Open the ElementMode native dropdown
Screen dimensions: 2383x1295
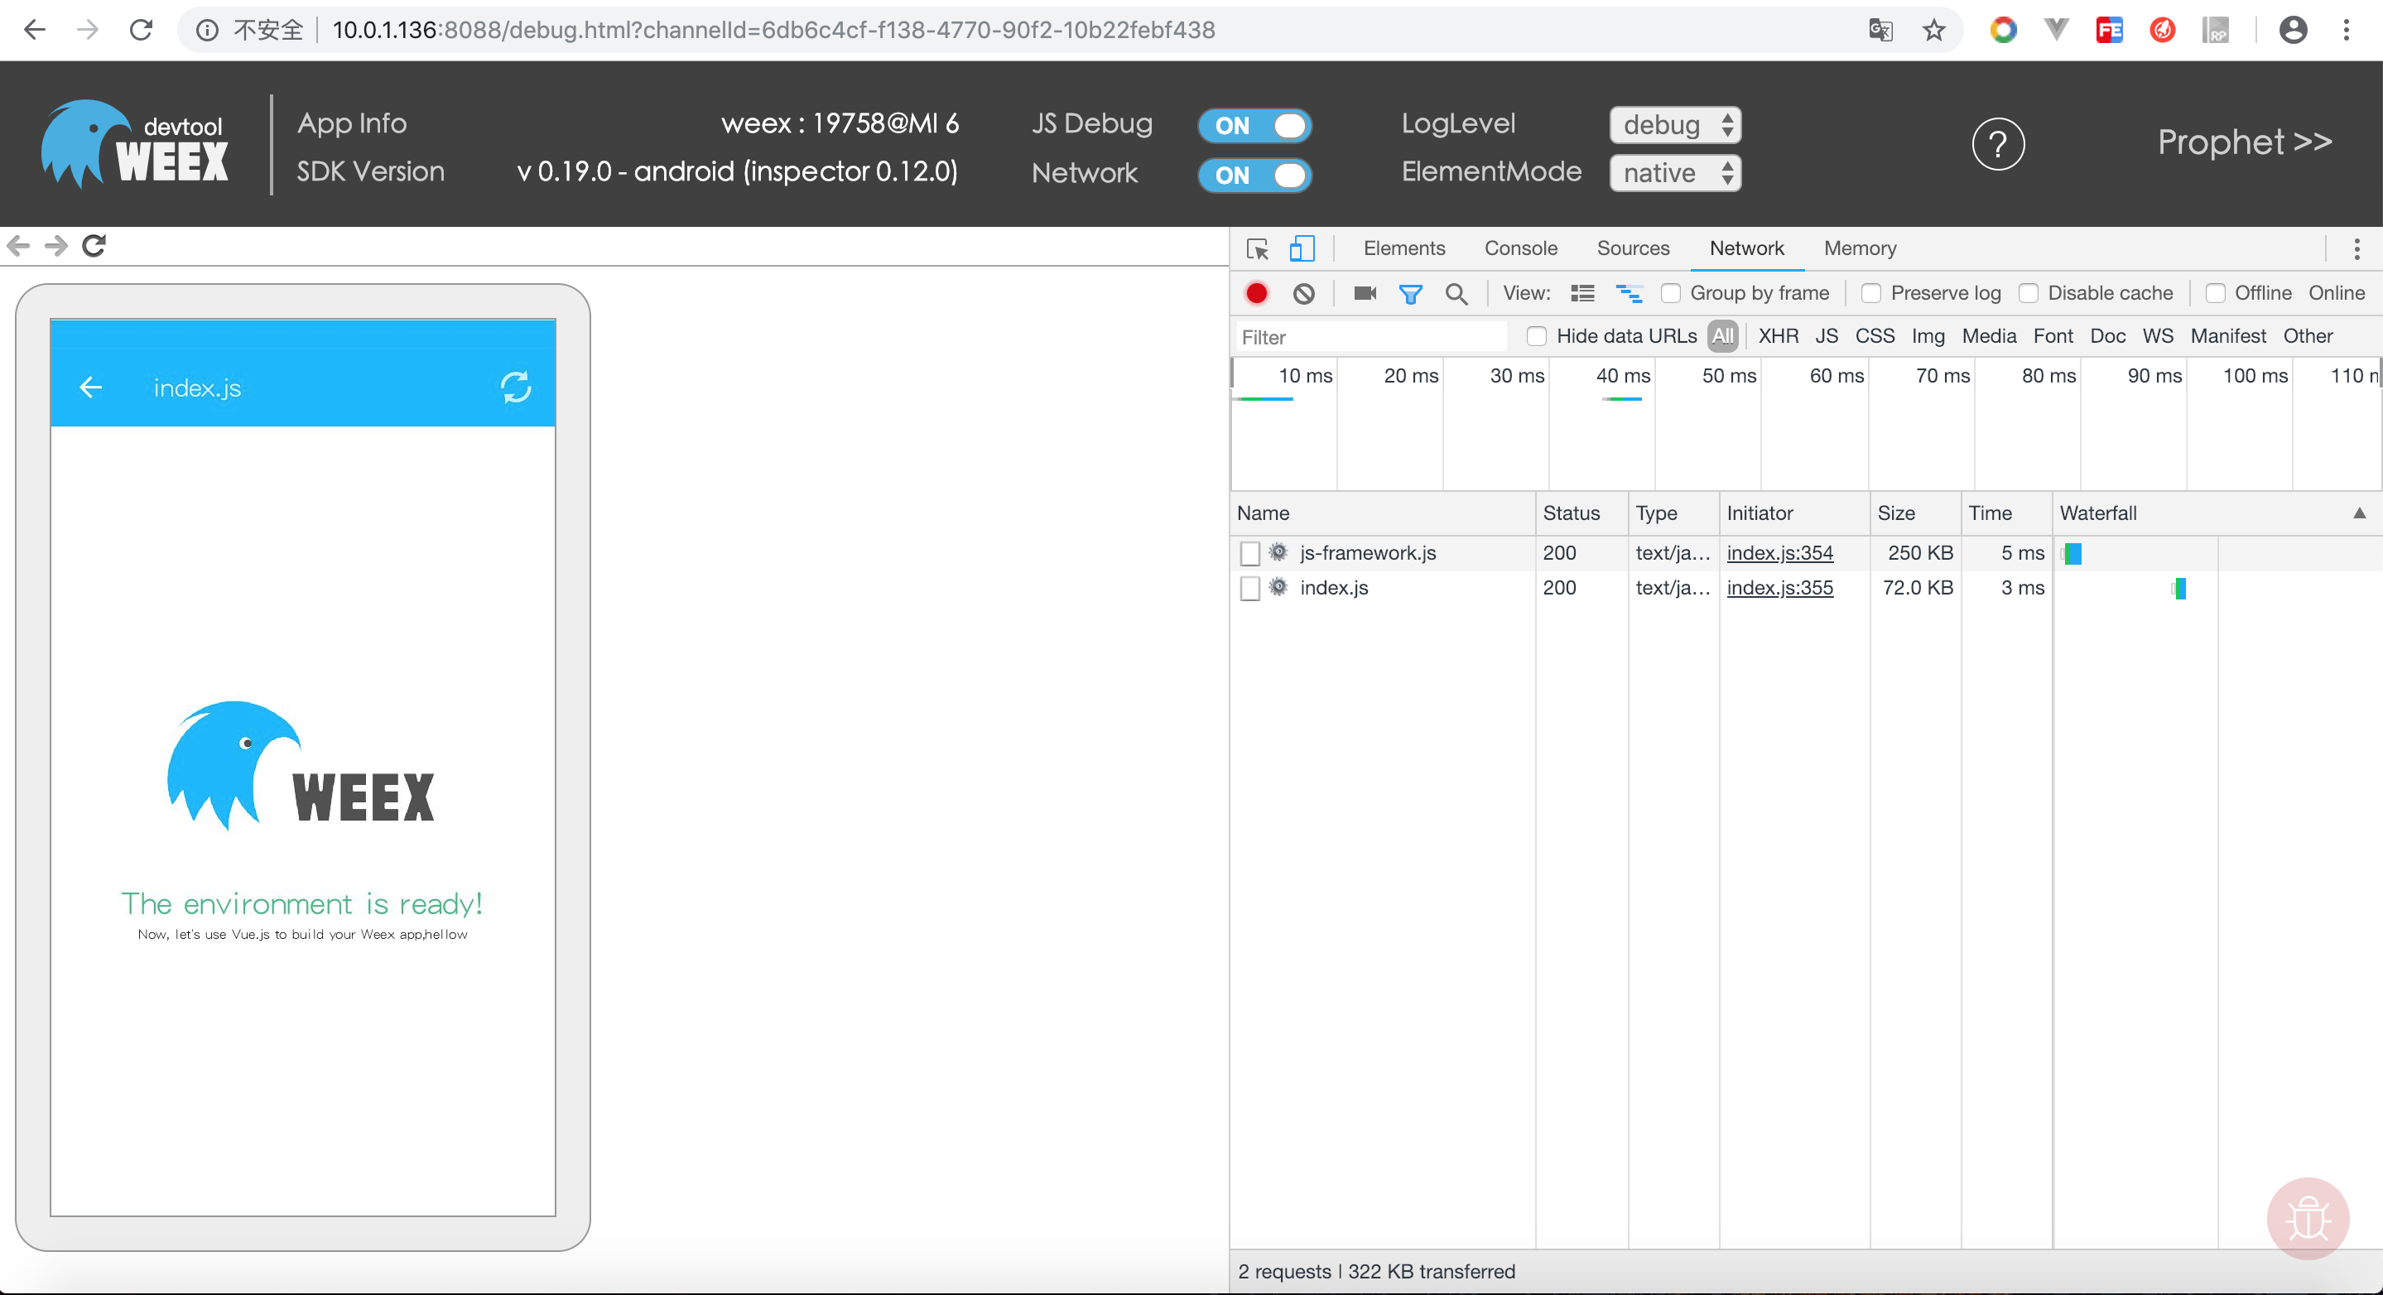click(x=1675, y=173)
